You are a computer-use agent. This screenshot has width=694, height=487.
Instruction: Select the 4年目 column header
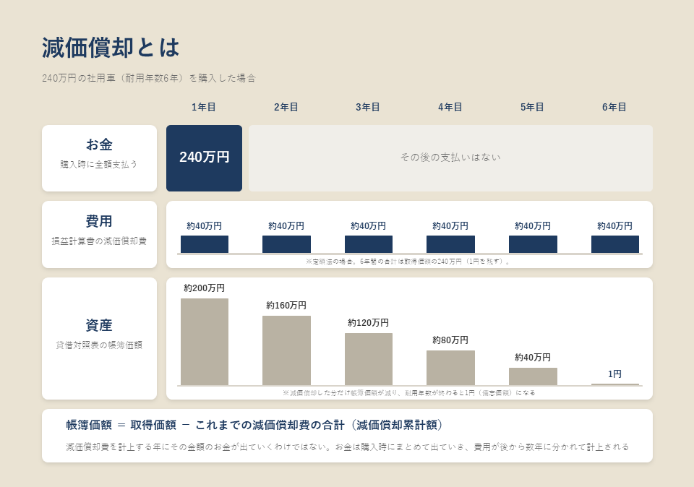click(x=450, y=107)
